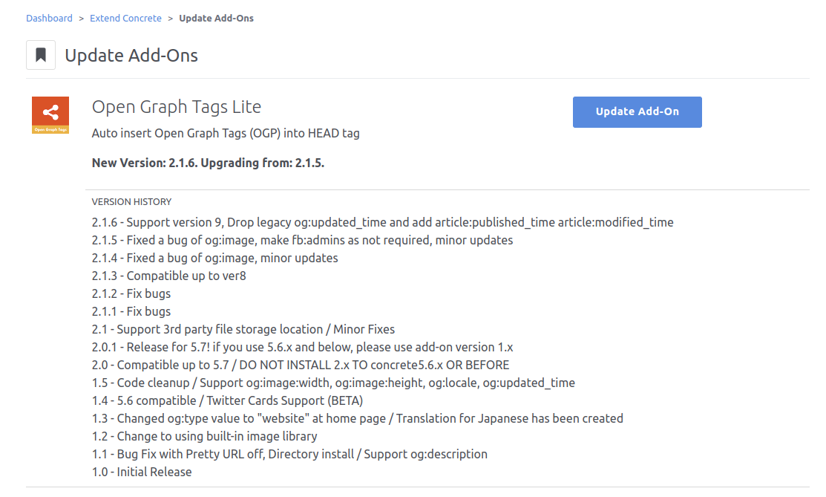Click the Open Graph Tags Lite icon

click(50, 115)
